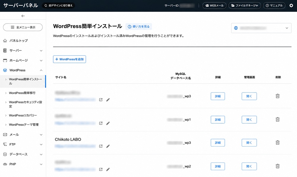Delete Chiikoto LABO with the trash icon
Image resolution: width=297 pixels, height=177 pixels.
[x=277, y=142]
